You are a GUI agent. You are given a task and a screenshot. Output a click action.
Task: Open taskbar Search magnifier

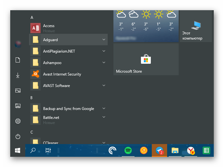33,150
